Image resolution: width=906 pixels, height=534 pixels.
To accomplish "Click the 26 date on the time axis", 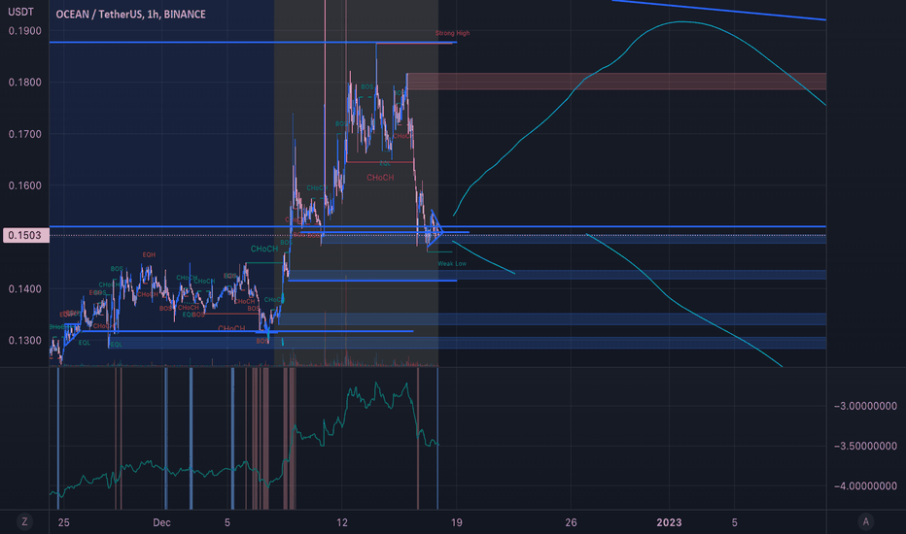I will [x=571, y=522].
